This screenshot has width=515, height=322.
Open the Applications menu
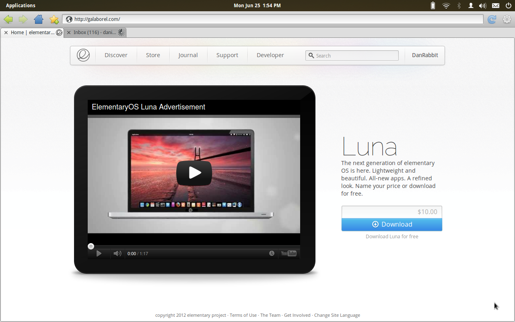[x=21, y=6]
